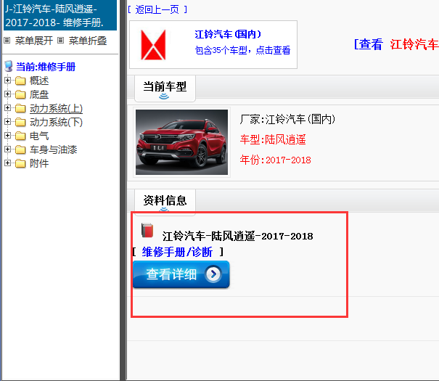The width and height of the screenshot is (439, 381).
Task: Click the computer icon beside 当前:维修手册
Action: [x=9, y=66]
